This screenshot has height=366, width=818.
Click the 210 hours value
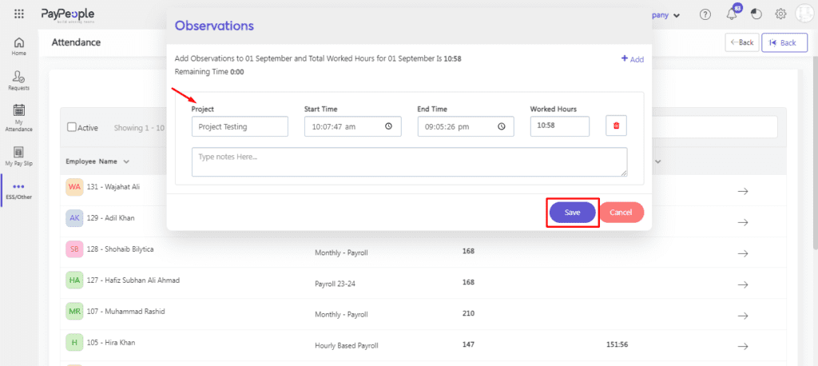tap(468, 314)
